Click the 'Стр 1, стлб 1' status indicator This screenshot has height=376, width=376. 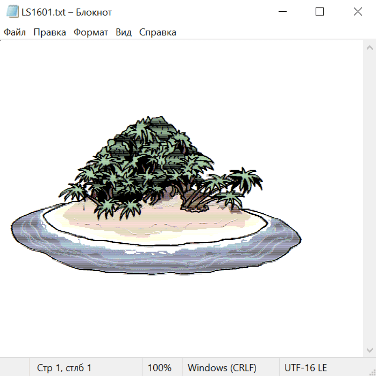click(64, 368)
